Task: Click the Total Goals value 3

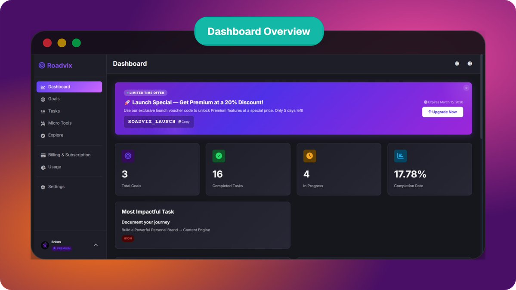Action: [x=125, y=174]
